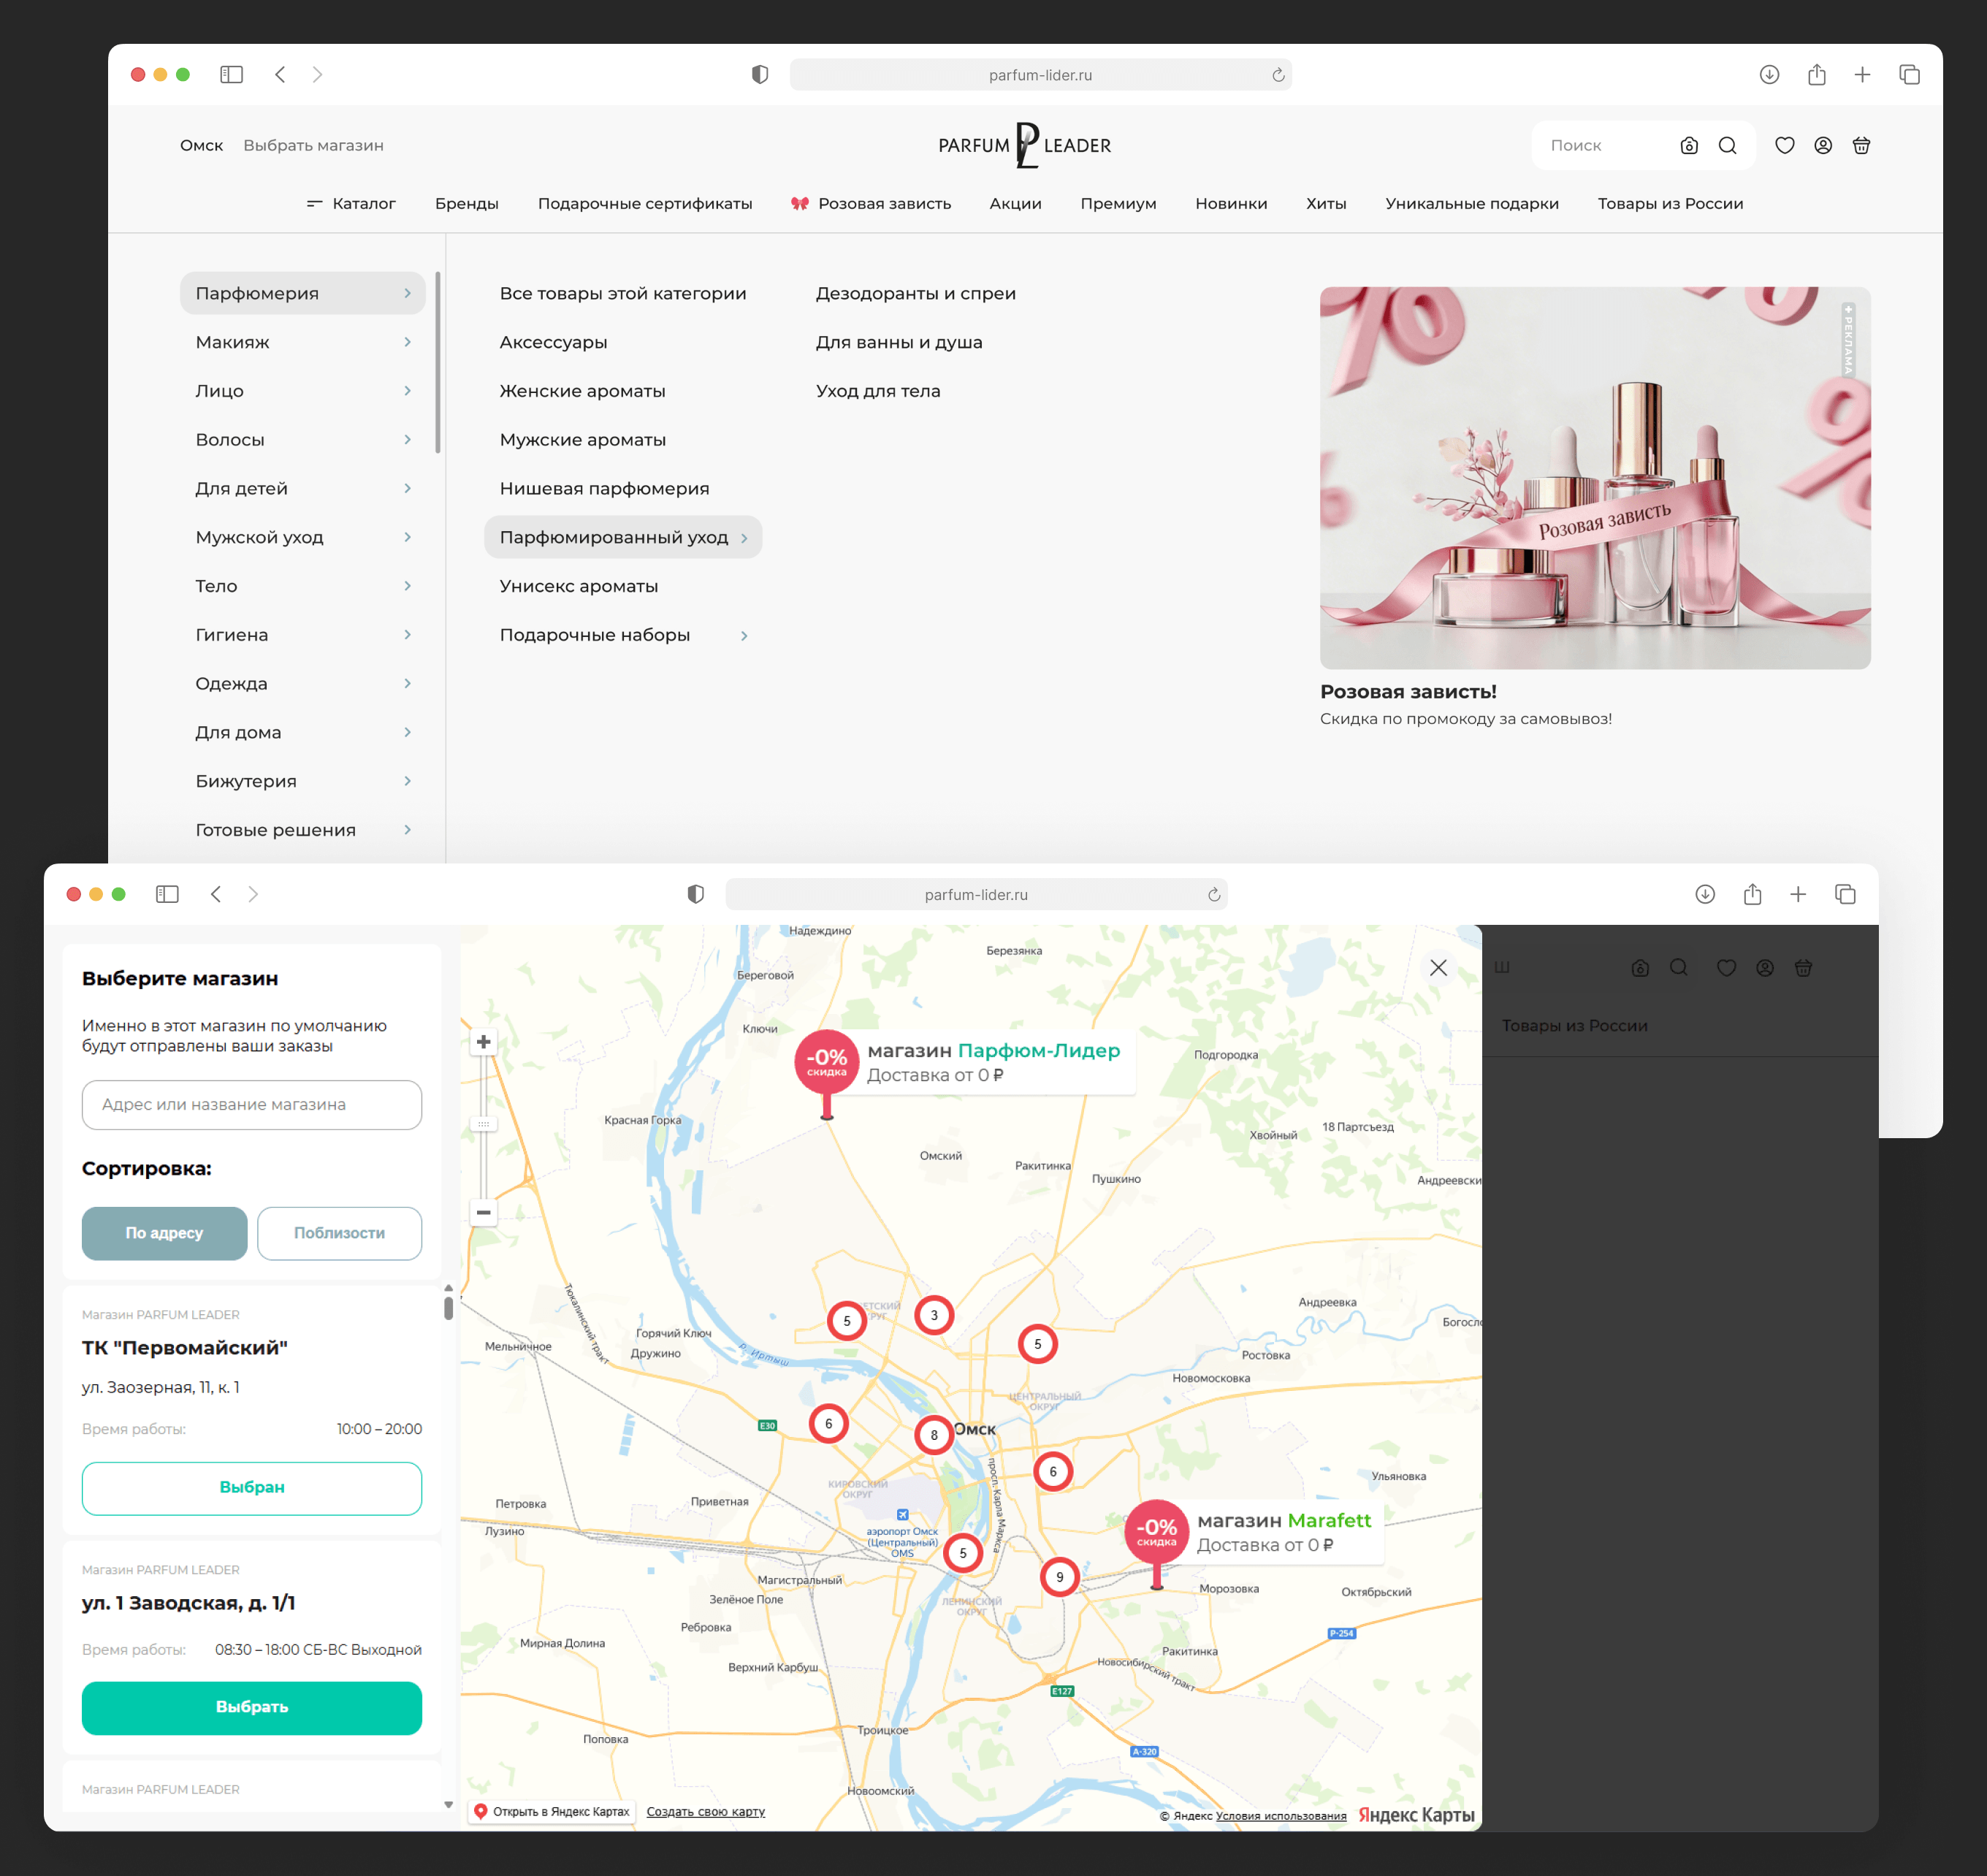Expand Парфюмированный уход subcategory
The image size is (1987, 1876).
click(623, 538)
